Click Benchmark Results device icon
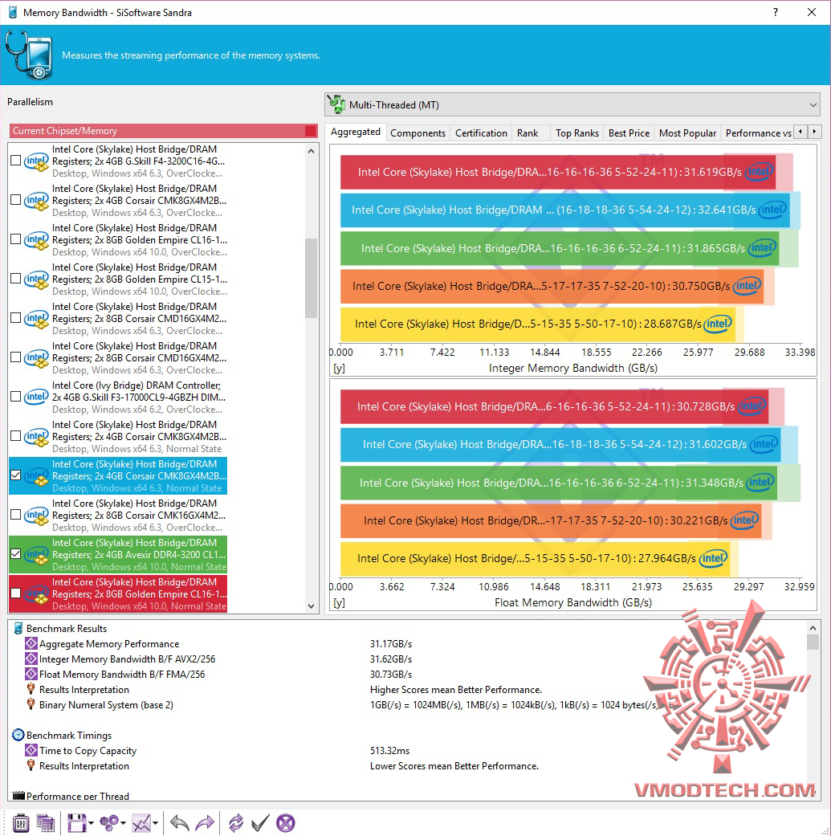 pyautogui.click(x=18, y=629)
